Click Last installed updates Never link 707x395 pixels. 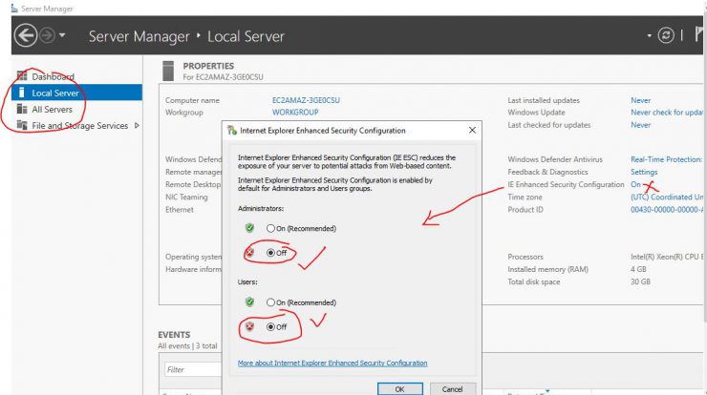pyautogui.click(x=641, y=100)
